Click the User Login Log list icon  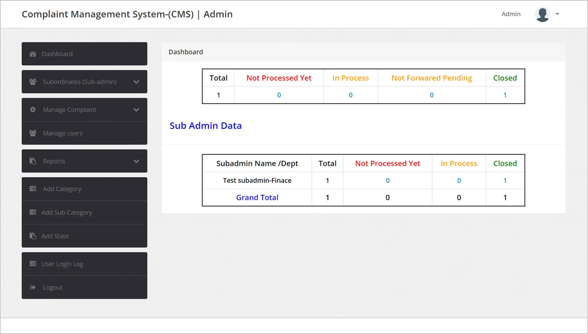point(33,264)
